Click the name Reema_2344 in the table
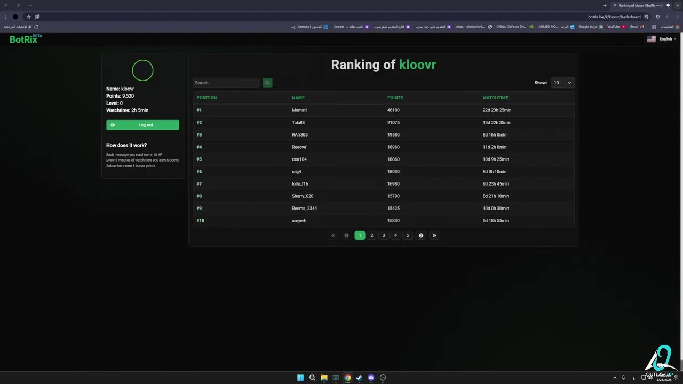The image size is (683, 384). click(x=304, y=209)
